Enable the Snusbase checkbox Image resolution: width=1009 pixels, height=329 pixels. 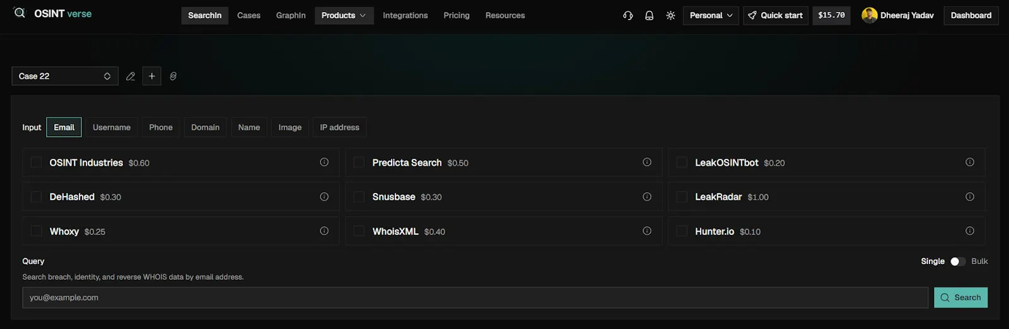[359, 197]
